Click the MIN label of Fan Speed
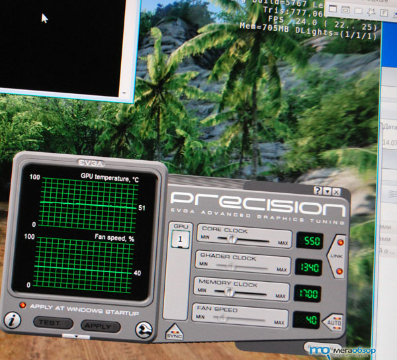 coord(200,317)
